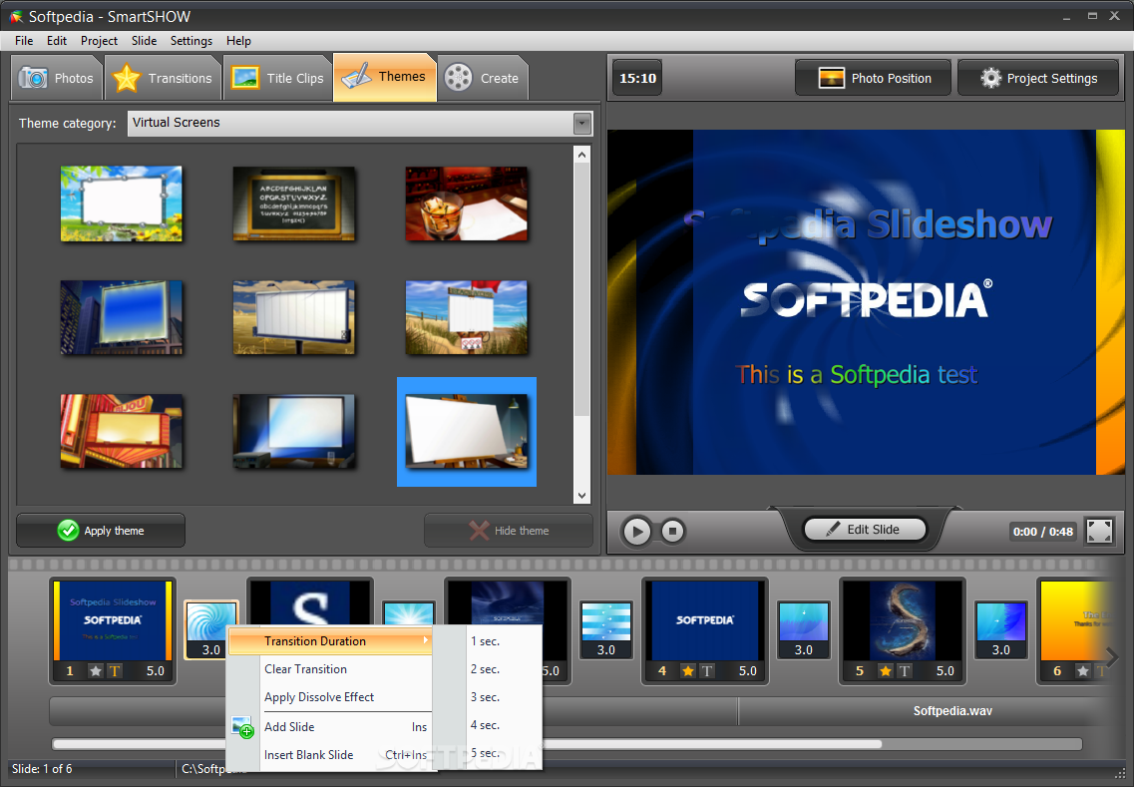
Task: Click the star icon on slide 4
Action: 688,670
